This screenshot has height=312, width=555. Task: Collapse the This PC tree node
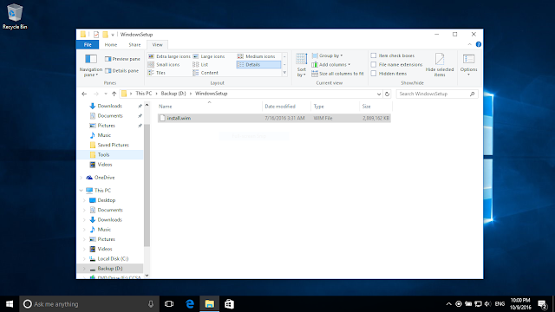[x=82, y=191]
